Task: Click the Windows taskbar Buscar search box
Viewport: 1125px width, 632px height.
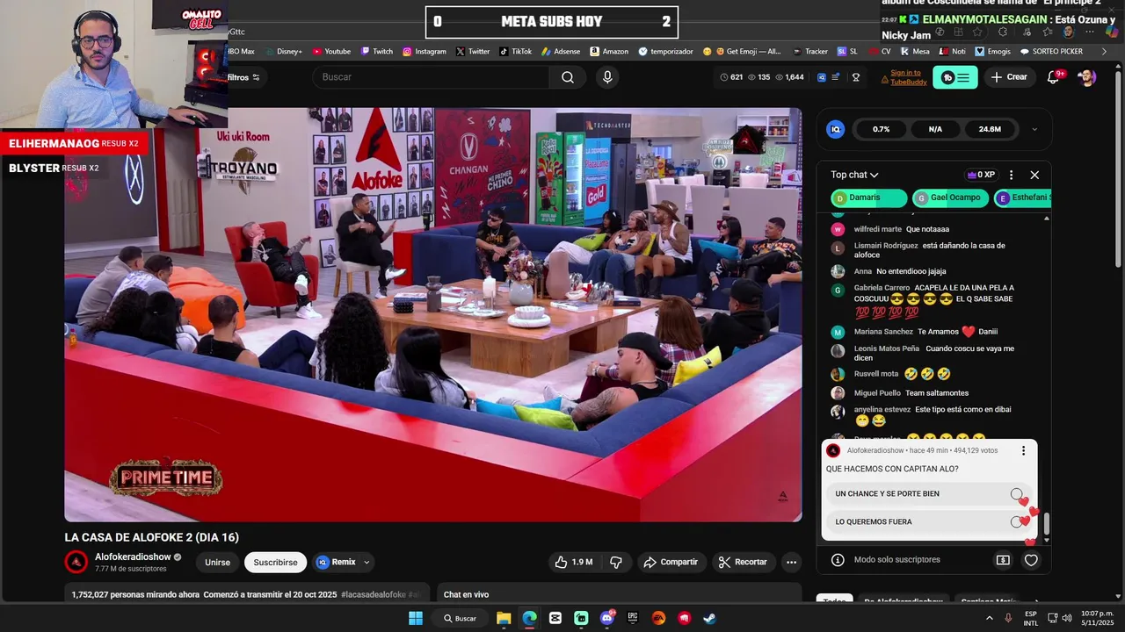Action: pyautogui.click(x=460, y=618)
